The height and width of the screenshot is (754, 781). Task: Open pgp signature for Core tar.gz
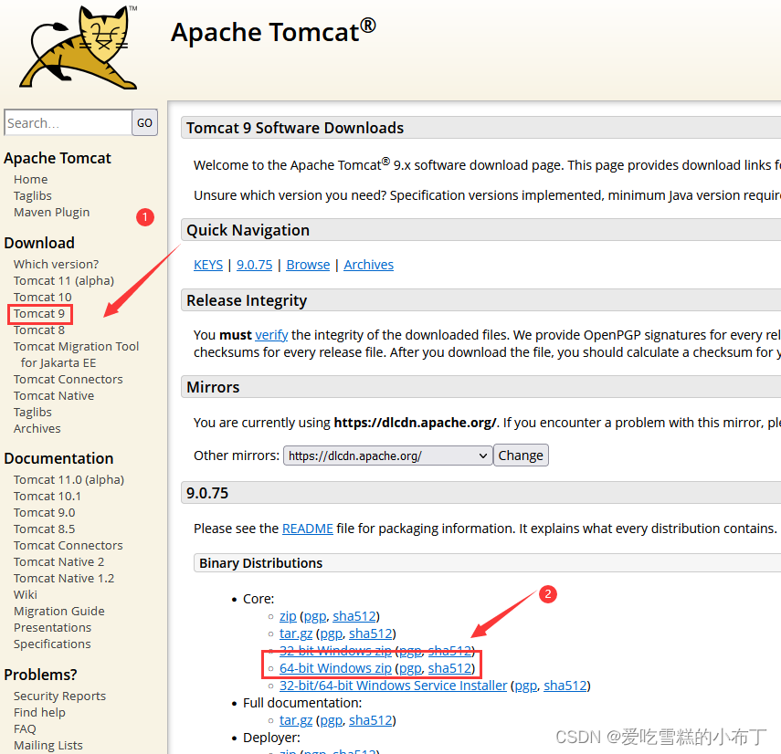point(332,634)
